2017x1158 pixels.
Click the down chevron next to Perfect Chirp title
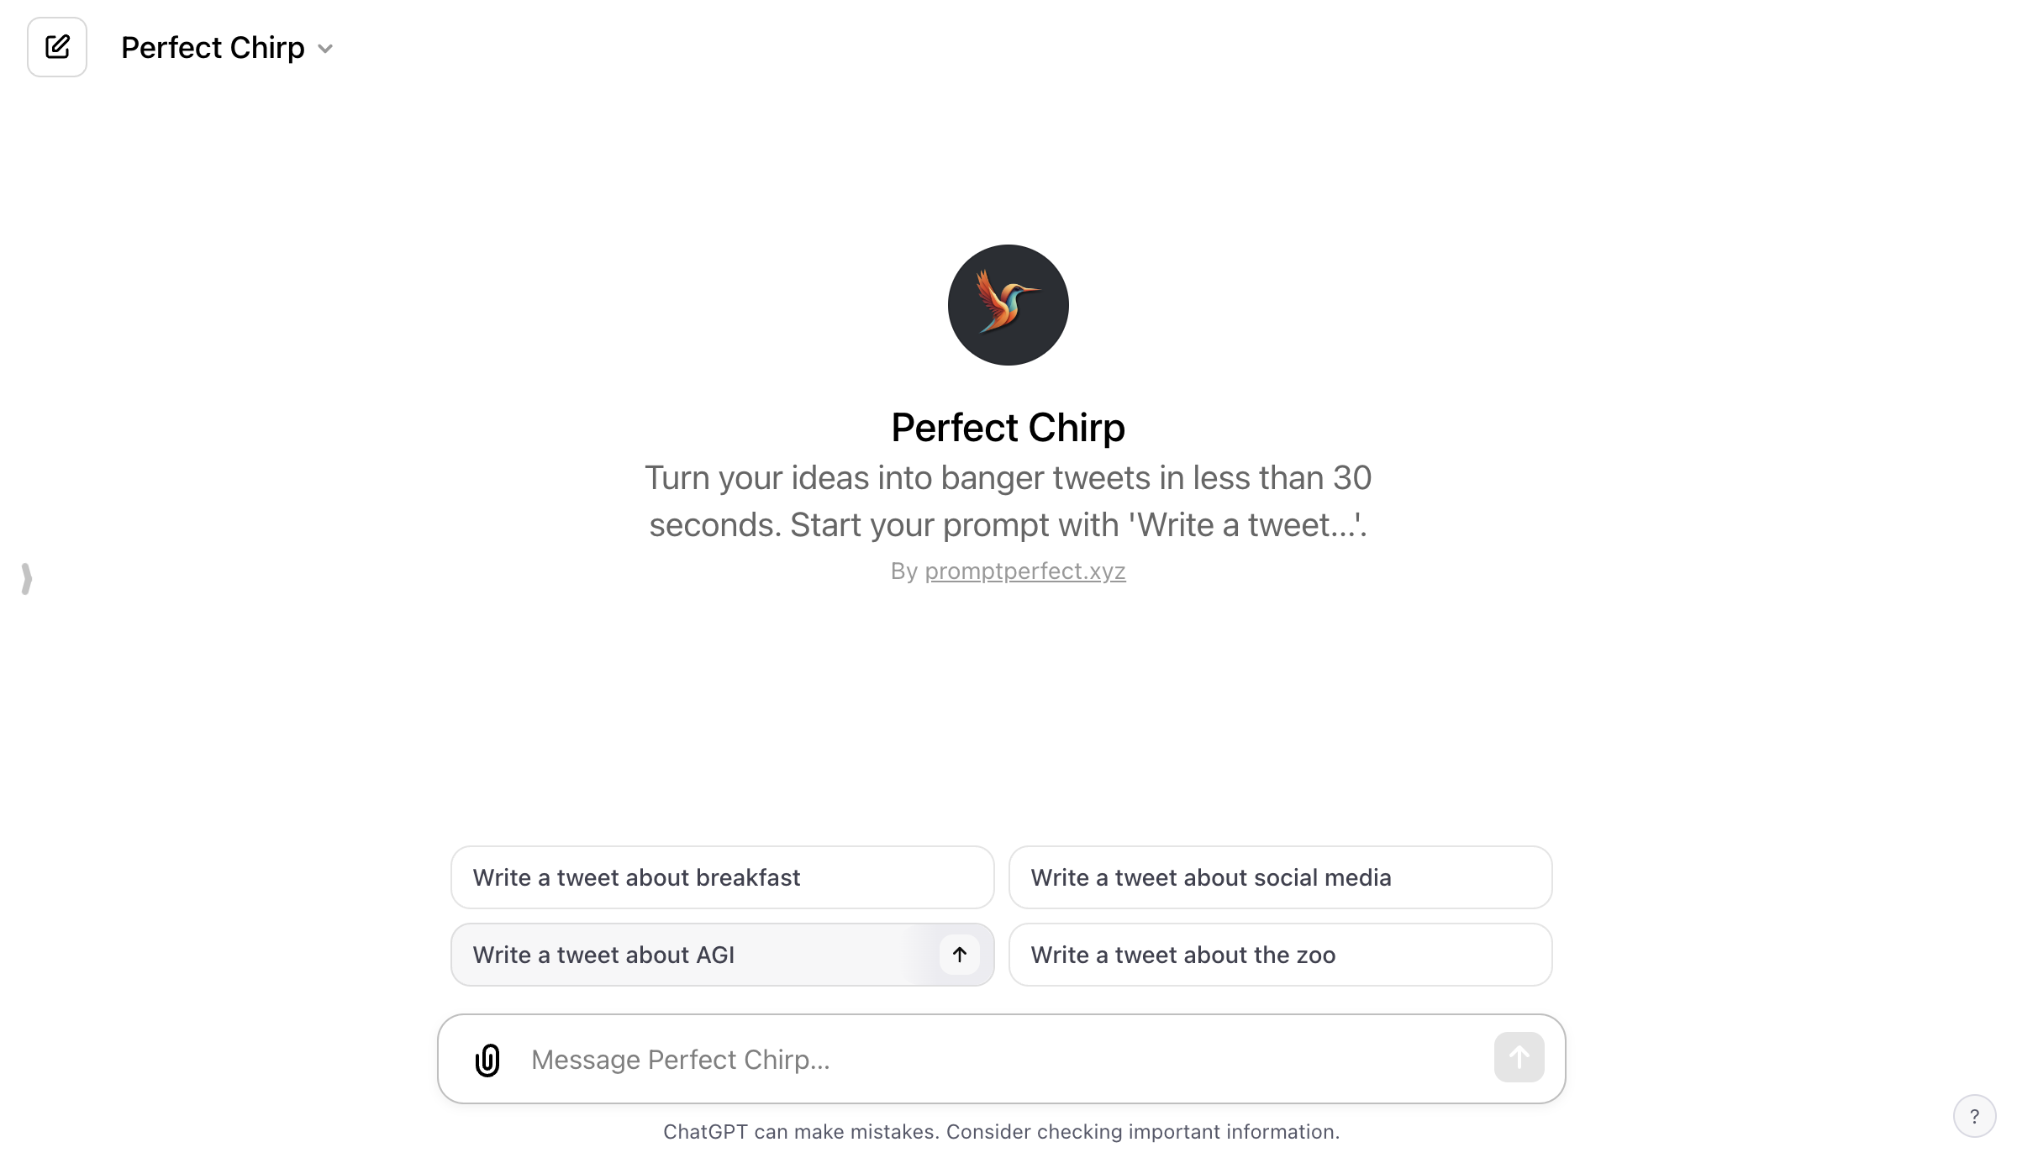pyautogui.click(x=324, y=47)
